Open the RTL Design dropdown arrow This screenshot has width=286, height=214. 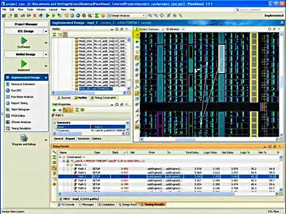46,32
